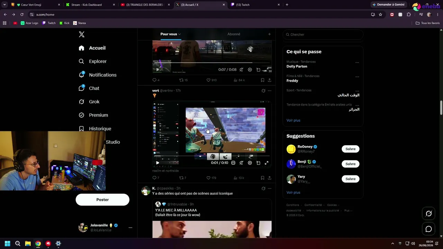Follow Benji with Suivre button
The image size is (443, 249).
(350, 164)
